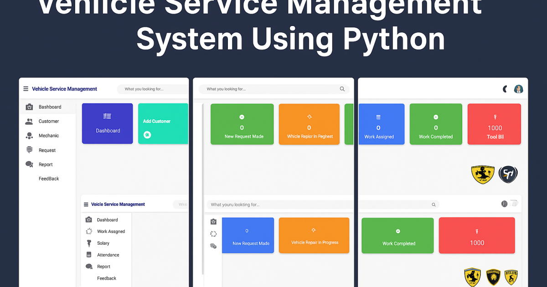Toggle the Voicle Service Management menu button

point(87,204)
